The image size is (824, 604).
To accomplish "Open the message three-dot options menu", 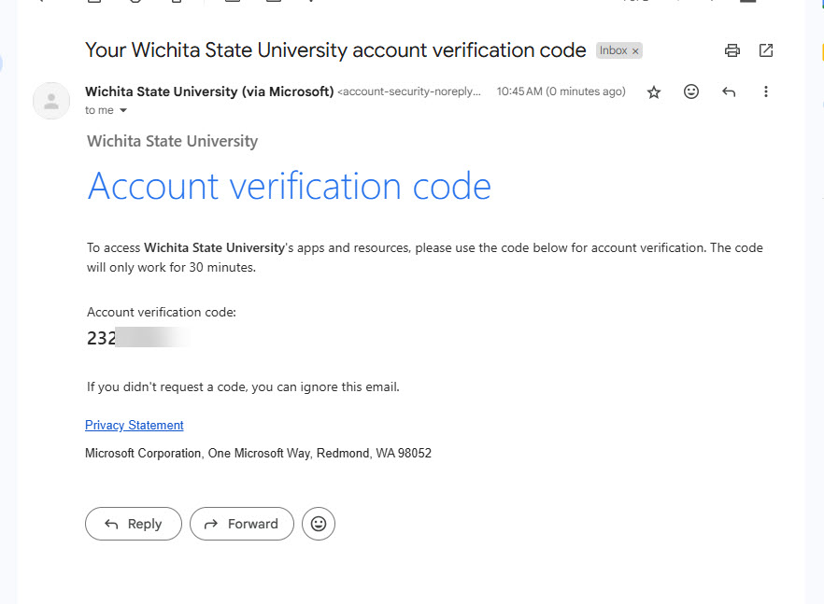I will 766,91.
